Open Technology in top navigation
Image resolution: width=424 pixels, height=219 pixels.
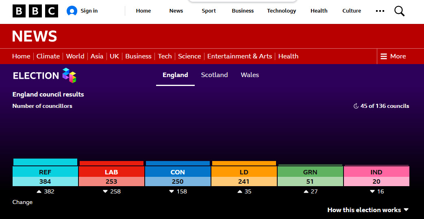tap(281, 11)
